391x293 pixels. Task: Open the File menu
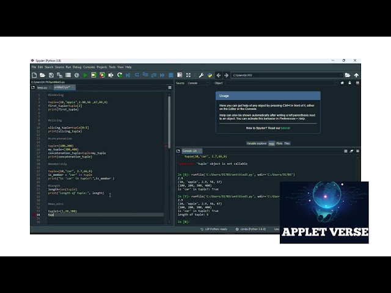pyautogui.click(x=34, y=67)
